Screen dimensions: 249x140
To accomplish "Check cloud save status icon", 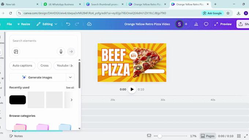I will pyautogui.click(x=89, y=24).
